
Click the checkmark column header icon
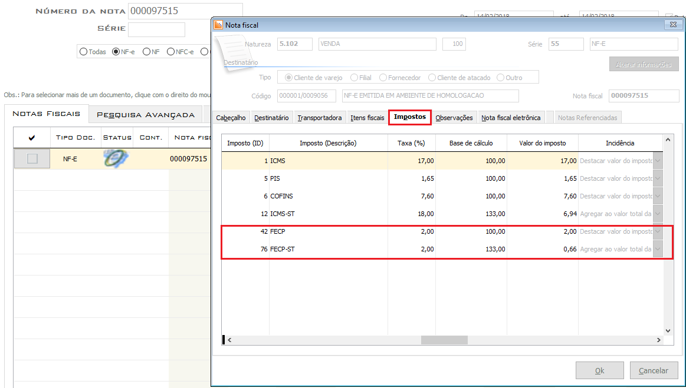coord(32,137)
